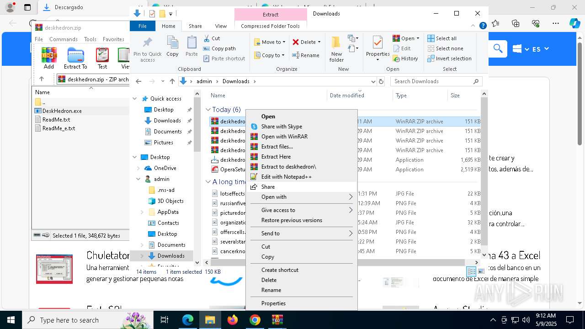Click Invert selection in ribbon
The height and width of the screenshot is (329, 585).
(x=449, y=58)
